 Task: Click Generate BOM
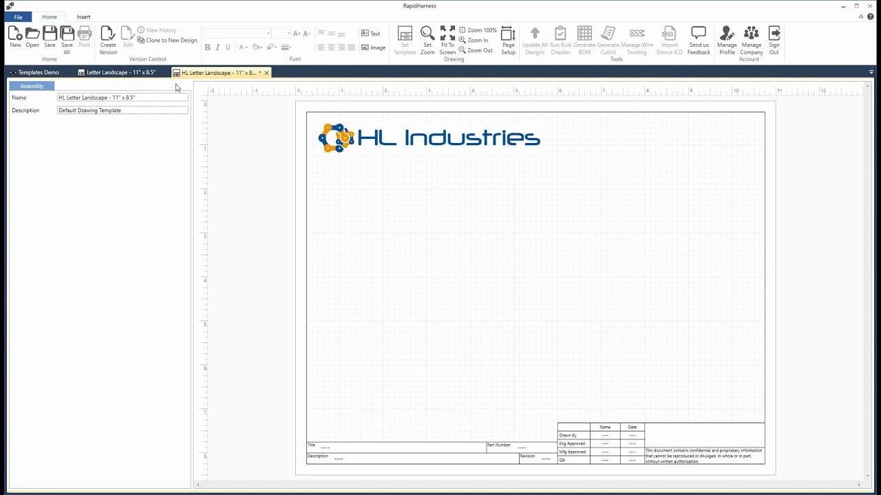tap(584, 40)
